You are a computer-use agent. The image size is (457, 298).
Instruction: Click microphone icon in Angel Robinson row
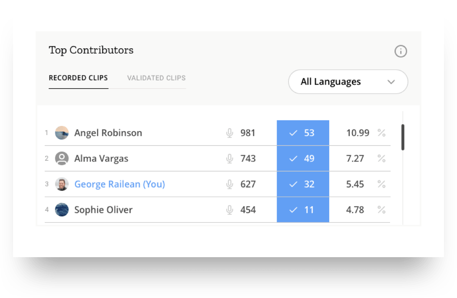(x=230, y=133)
